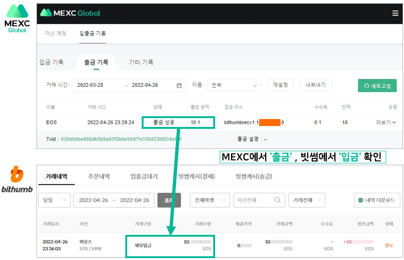404x260 pixels.
Task: Open Bithumb 입출금대기 tab
Action: [x=144, y=176]
